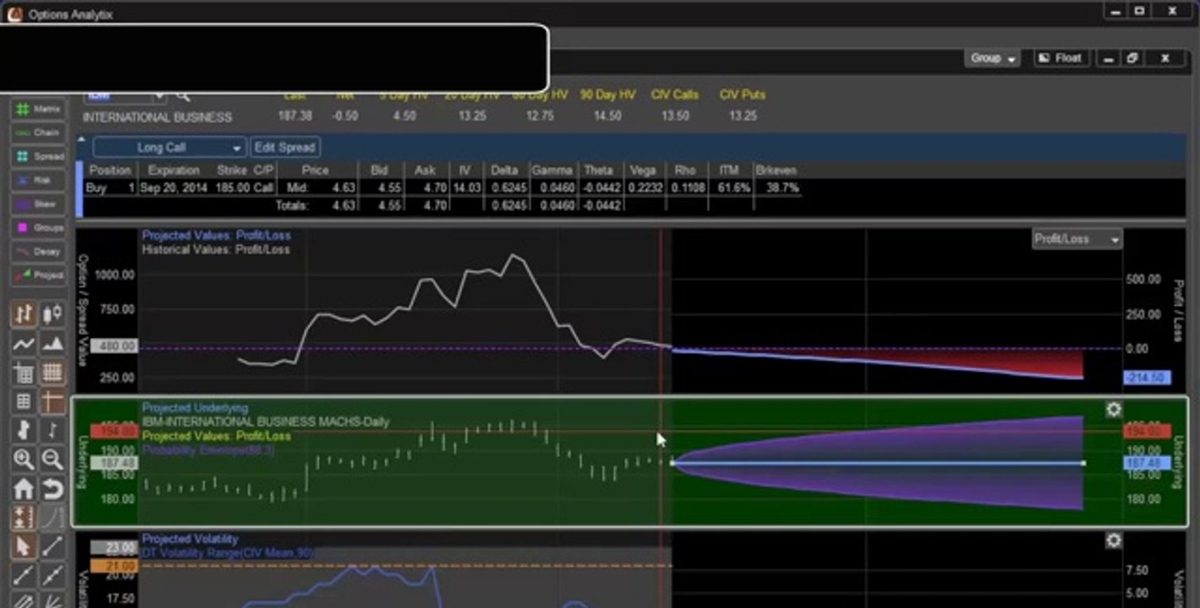Open the symbol entry dropdown arrow
Screen dimensions: 1200x608
point(161,96)
